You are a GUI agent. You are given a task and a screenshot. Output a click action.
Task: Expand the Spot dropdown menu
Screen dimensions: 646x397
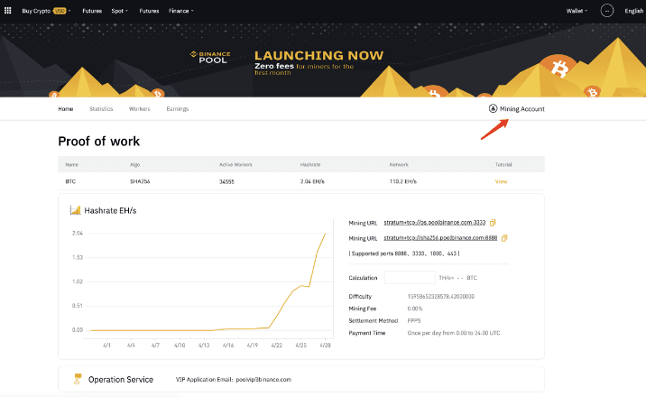[x=119, y=11]
